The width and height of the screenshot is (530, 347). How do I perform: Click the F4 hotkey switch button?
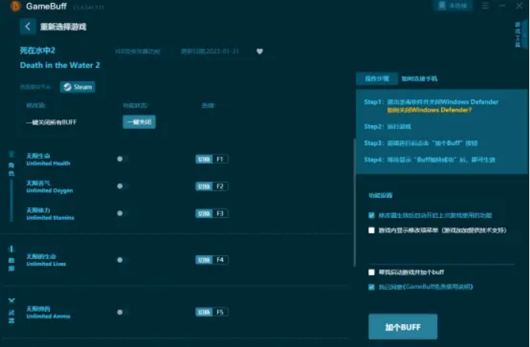point(211,260)
